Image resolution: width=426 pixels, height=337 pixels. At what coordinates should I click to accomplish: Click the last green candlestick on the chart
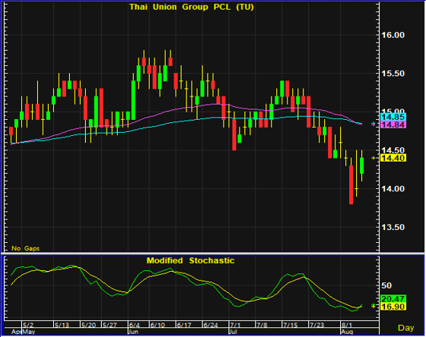[x=361, y=165]
